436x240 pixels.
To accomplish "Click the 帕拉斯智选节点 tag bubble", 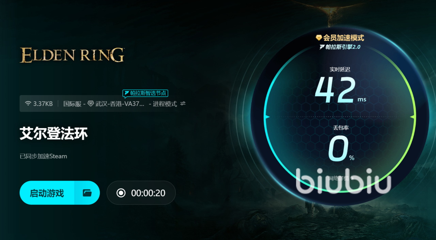I will (145, 93).
